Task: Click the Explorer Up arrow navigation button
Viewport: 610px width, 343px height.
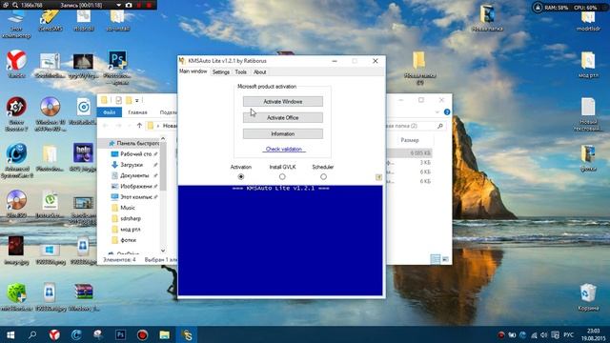Action: click(x=139, y=126)
